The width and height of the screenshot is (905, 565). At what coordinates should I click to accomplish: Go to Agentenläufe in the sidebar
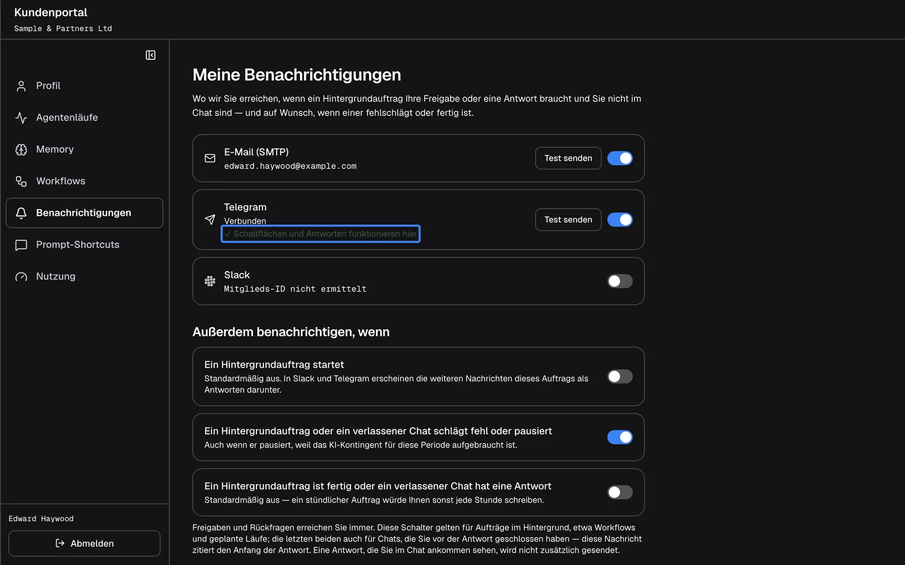coord(84,118)
